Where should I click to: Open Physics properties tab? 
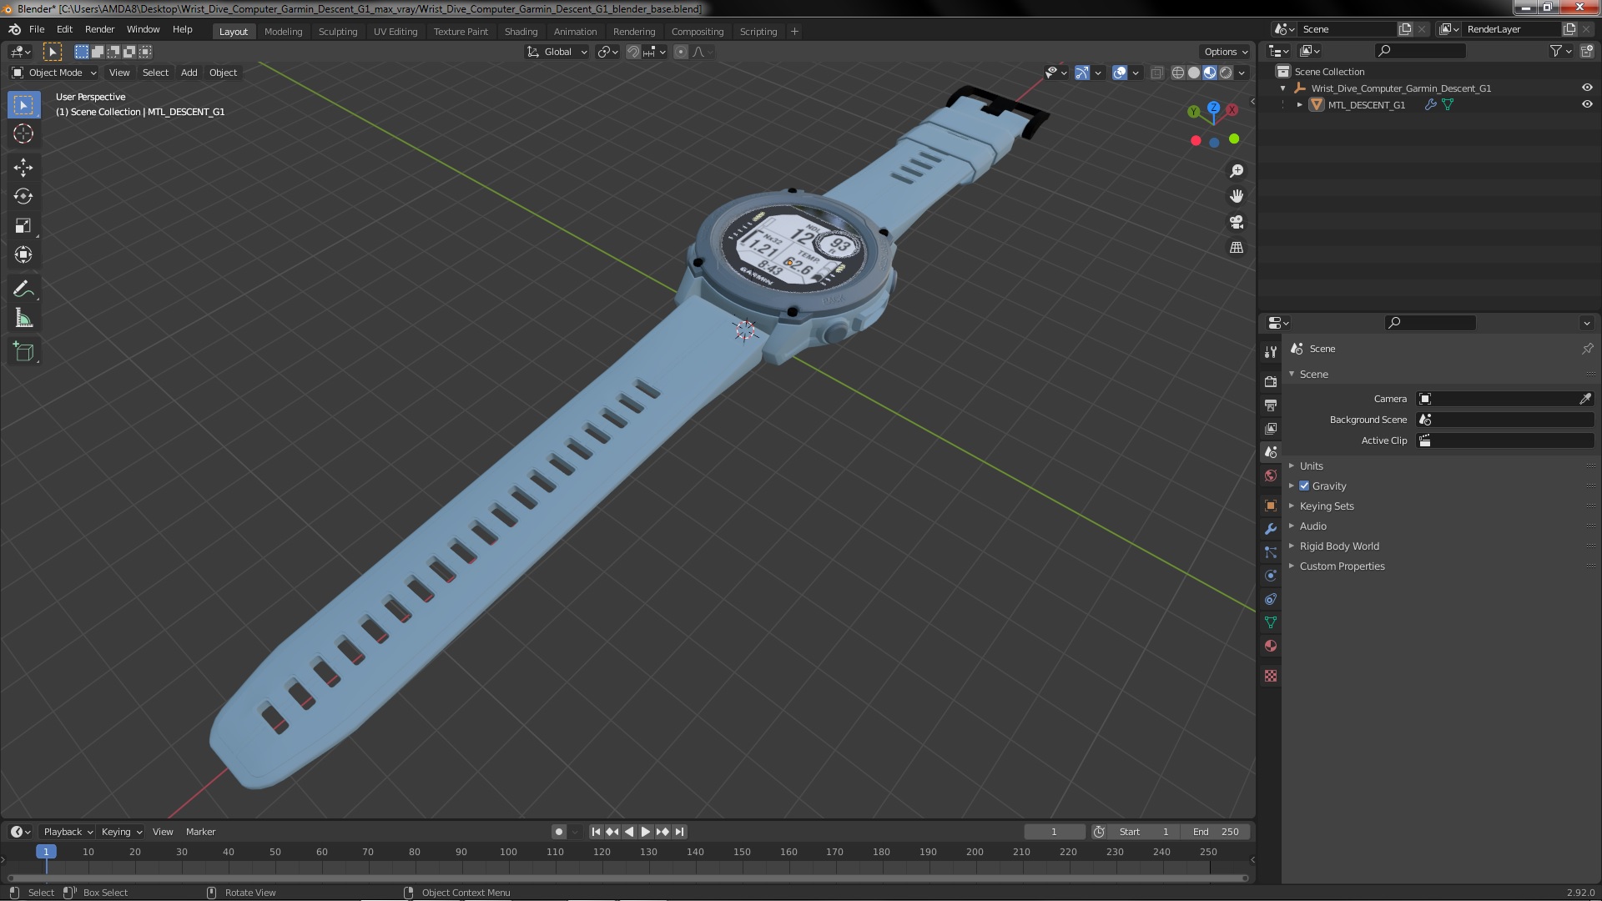coord(1271,576)
